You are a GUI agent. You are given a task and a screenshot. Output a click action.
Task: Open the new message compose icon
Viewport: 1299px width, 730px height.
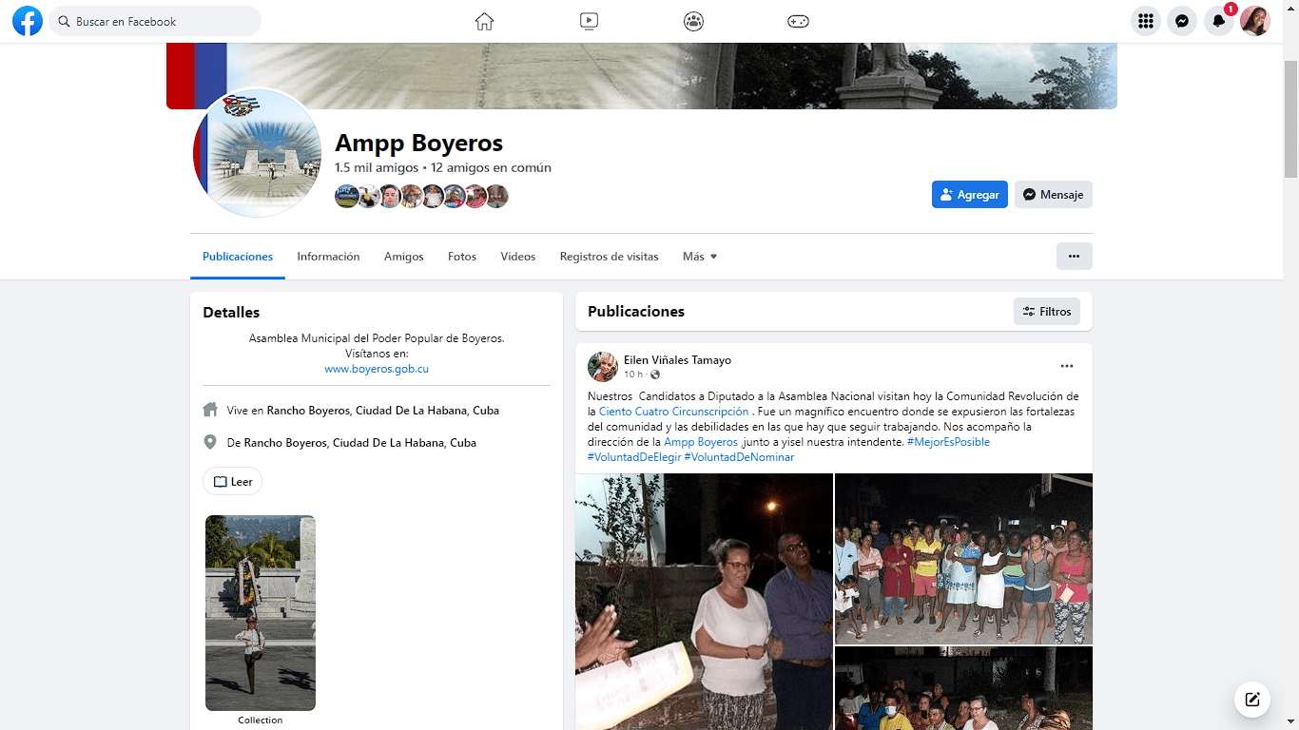click(x=1252, y=700)
